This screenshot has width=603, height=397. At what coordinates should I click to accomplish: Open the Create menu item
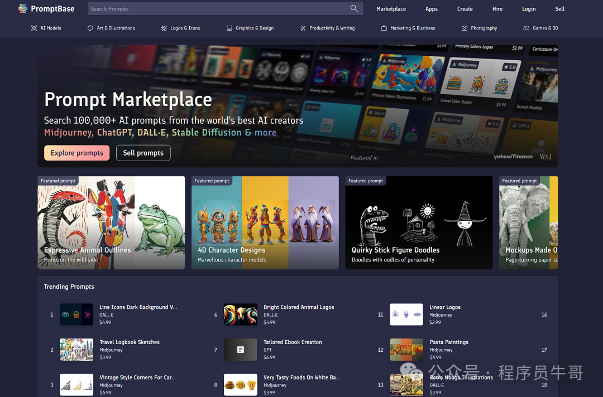(x=465, y=9)
